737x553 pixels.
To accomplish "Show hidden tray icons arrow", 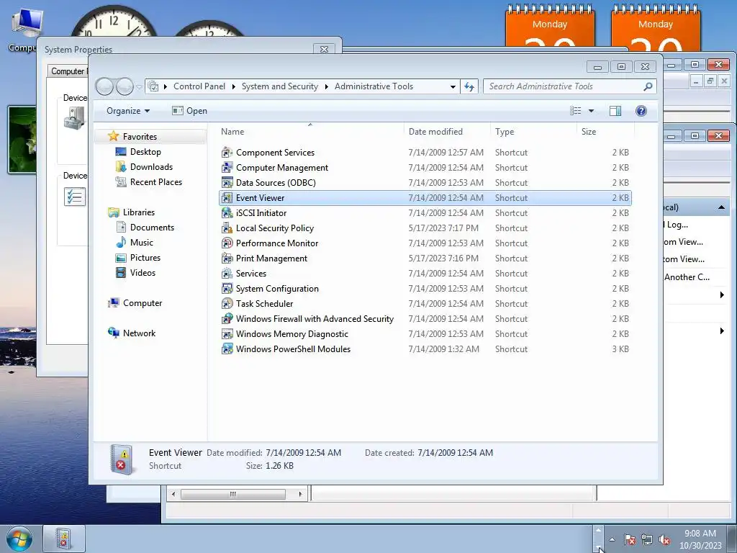I will [612, 540].
